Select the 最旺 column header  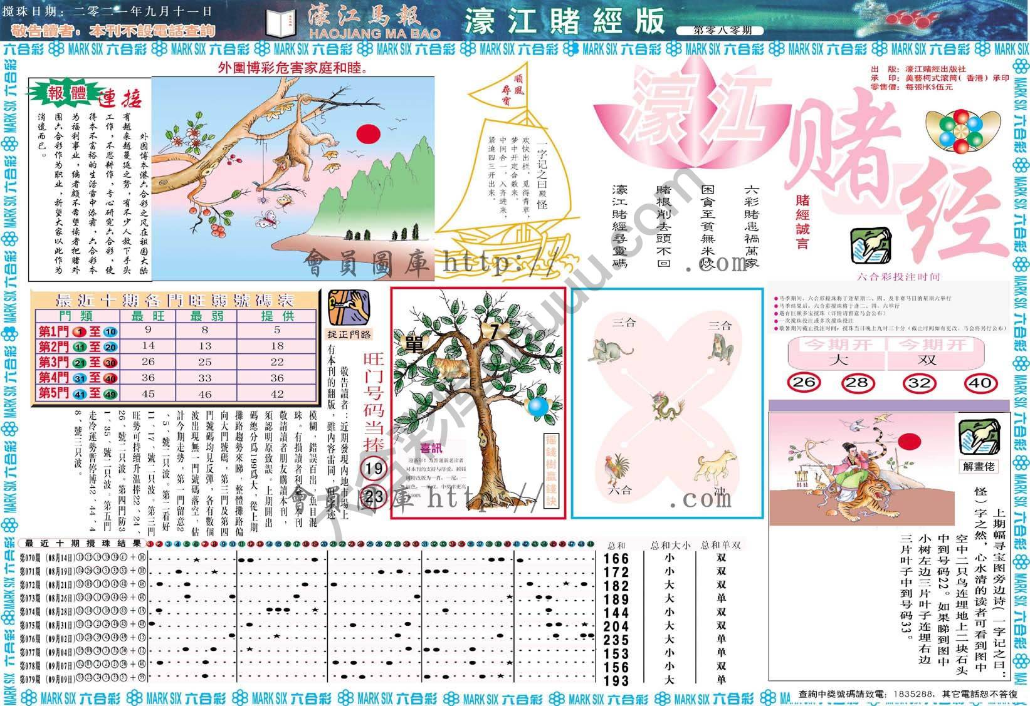tap(148, 316)
